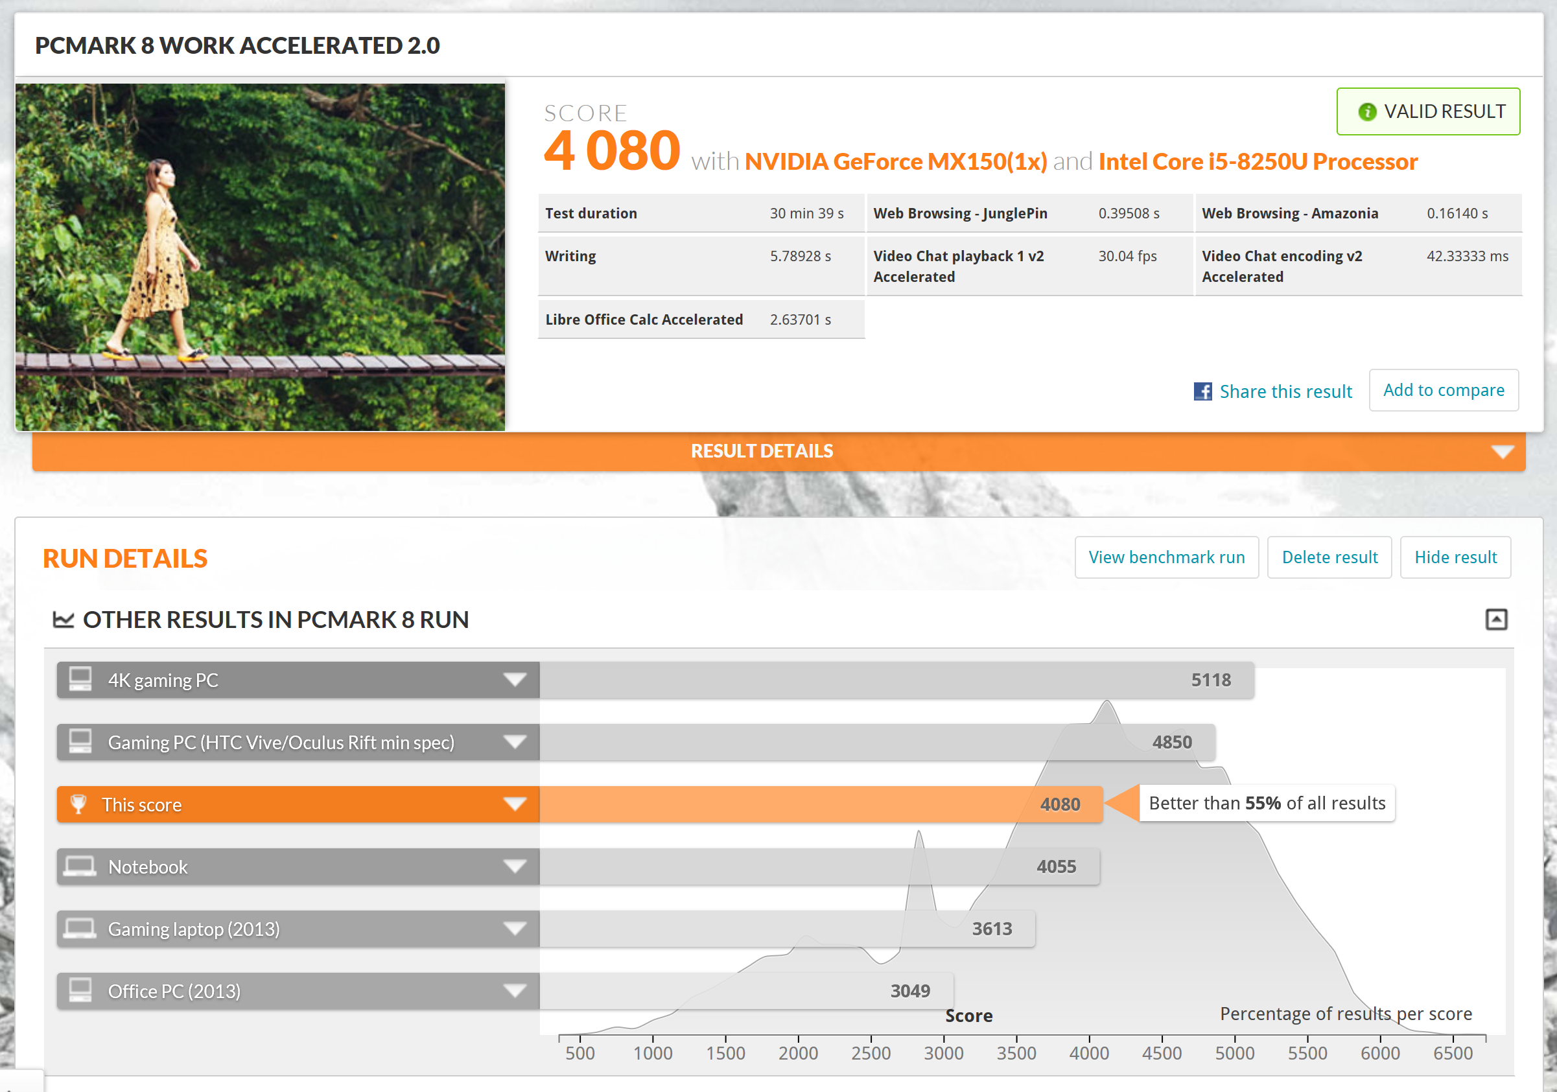The height and width of the screenshot is (1092, 1557).
Task: Click the Facebook share icon
Action: (x=1202, y=391)
